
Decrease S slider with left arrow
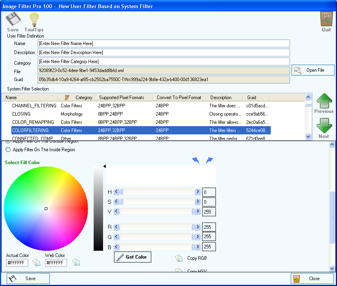pyautogui.click(x=116, y=201)
